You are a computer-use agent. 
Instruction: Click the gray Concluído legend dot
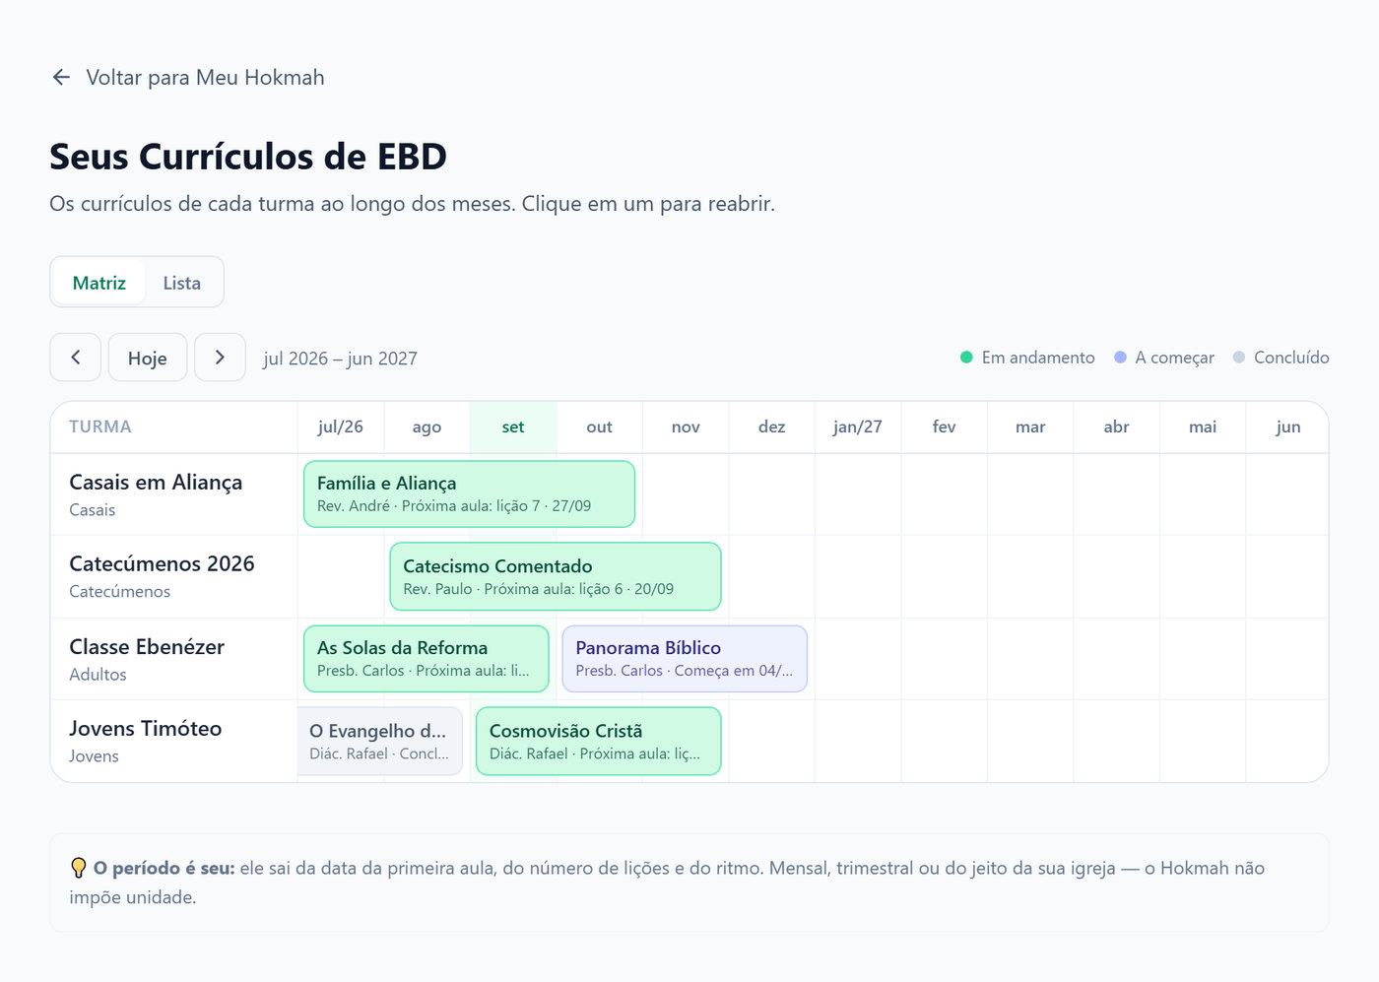tap(1239, 358)
